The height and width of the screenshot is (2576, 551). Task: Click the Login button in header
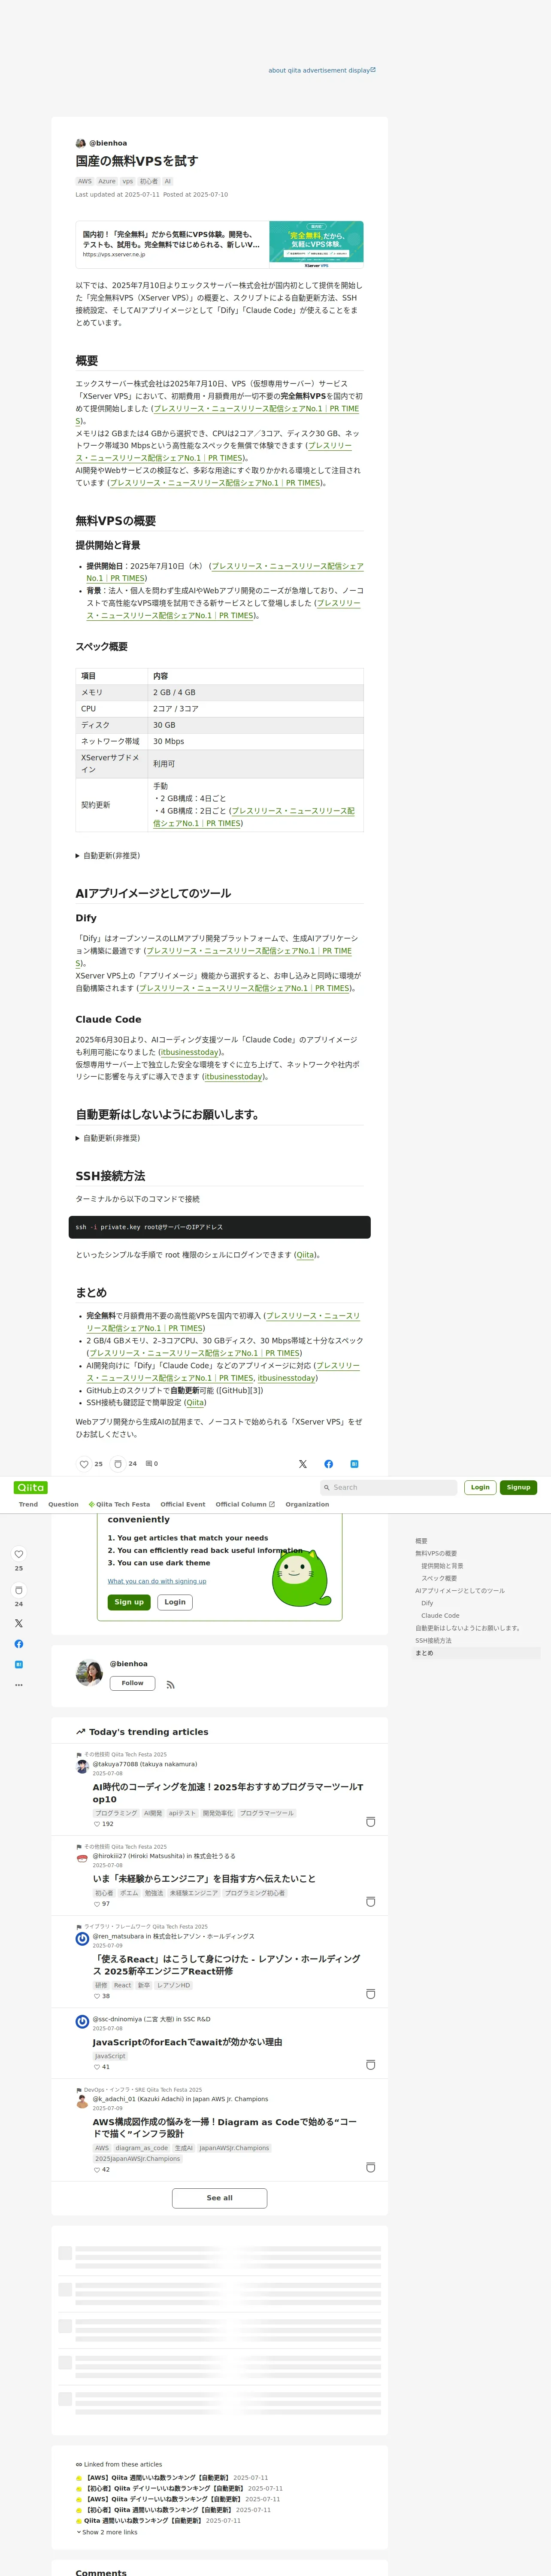480,1487
